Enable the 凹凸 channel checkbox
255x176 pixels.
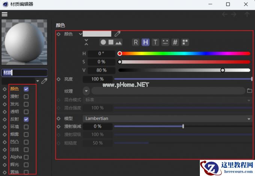coord(26,142)
